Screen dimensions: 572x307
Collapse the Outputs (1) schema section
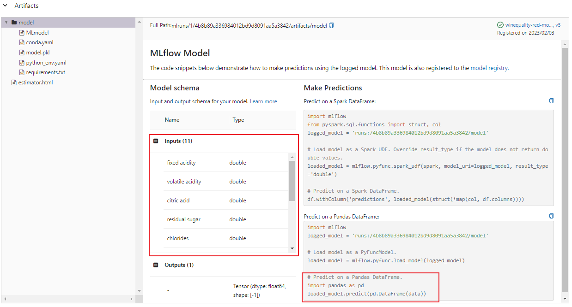(156, 265)
